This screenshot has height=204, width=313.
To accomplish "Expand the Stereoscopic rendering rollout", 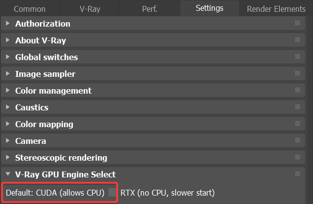I will (x=7, y=158).
